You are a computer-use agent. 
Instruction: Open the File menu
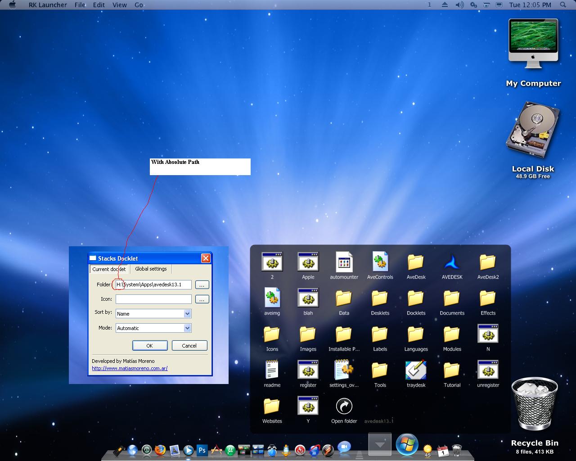point(80,5)
